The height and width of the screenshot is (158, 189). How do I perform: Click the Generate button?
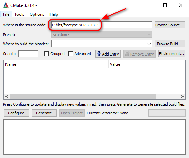point(44,113)
